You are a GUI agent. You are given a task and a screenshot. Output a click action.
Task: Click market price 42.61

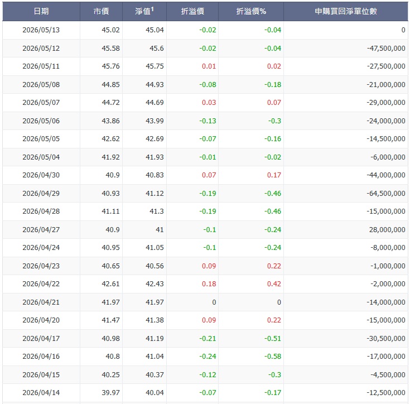coord(110,283)
